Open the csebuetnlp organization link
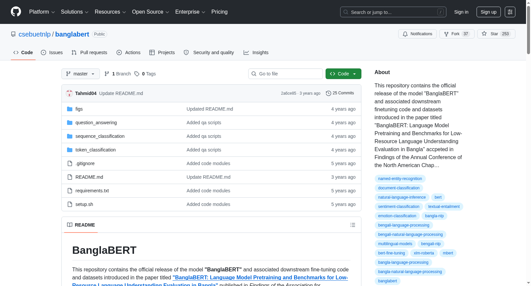Image resolution: width=531 pixels, height=286 pixels. coord(35,34)
